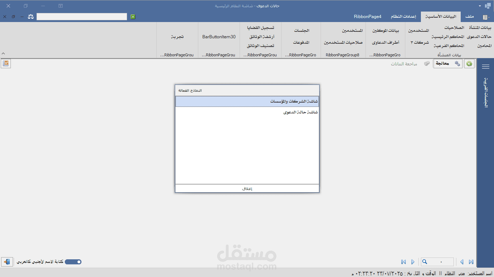The height and width of the screenshot is (277, 494).
Task: Select شاشة الشركات والمؤسسات in active forms list
Action: 247,101
